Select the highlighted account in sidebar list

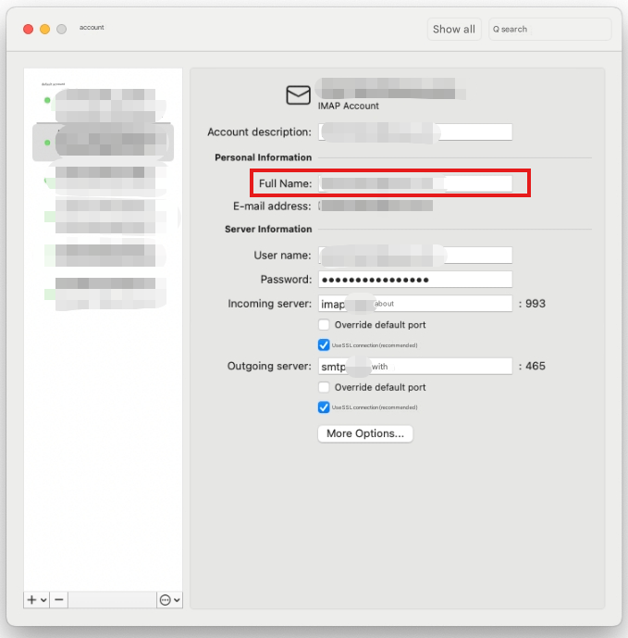pyautogui.click(x=104, y=143)
